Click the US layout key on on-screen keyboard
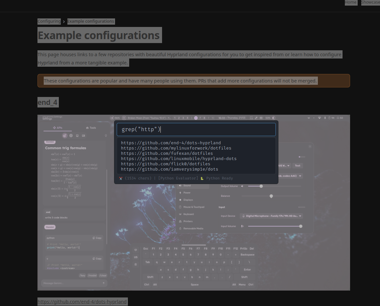Screen dimensions: 380x306 click(136, 257)
